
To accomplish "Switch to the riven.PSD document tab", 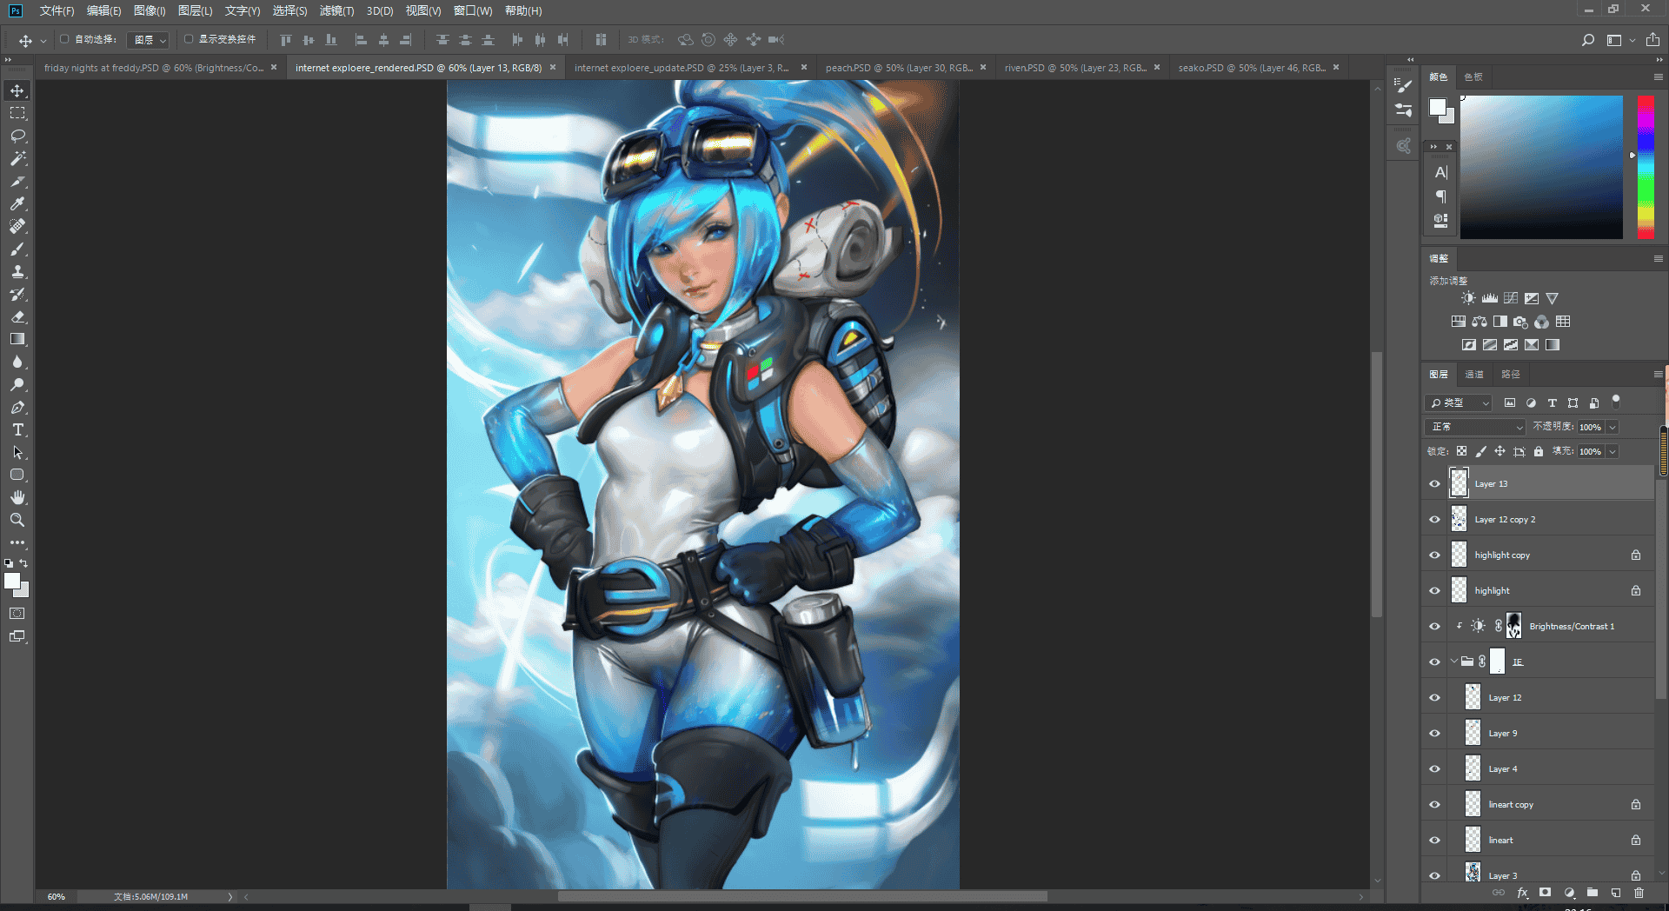I will point(1075,68).
